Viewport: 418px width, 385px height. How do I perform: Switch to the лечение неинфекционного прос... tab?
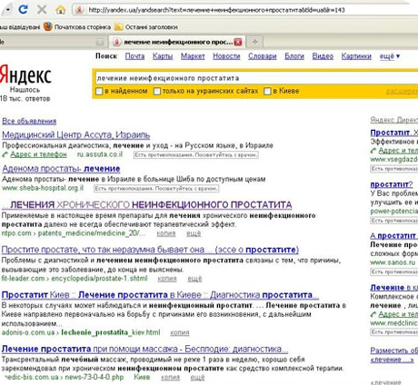pyautogui.click(x=177, y=42)
